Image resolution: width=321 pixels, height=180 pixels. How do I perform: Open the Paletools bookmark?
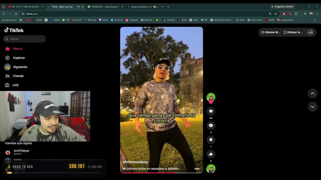coord(147,20)
